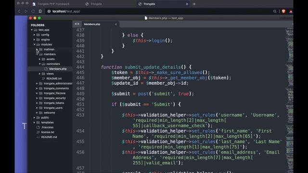This screenshot has width=308, height=173.
Task: Click submit_update_details function name
Action: coord(153,67)
